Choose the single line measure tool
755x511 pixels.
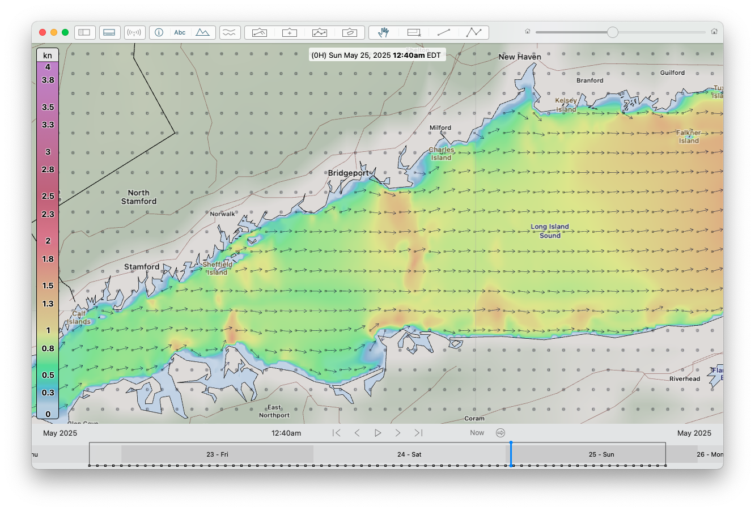coord(444,32)
